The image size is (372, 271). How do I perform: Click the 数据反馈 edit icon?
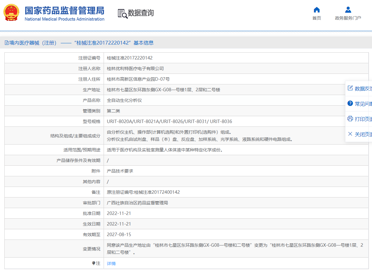[350, 88]
